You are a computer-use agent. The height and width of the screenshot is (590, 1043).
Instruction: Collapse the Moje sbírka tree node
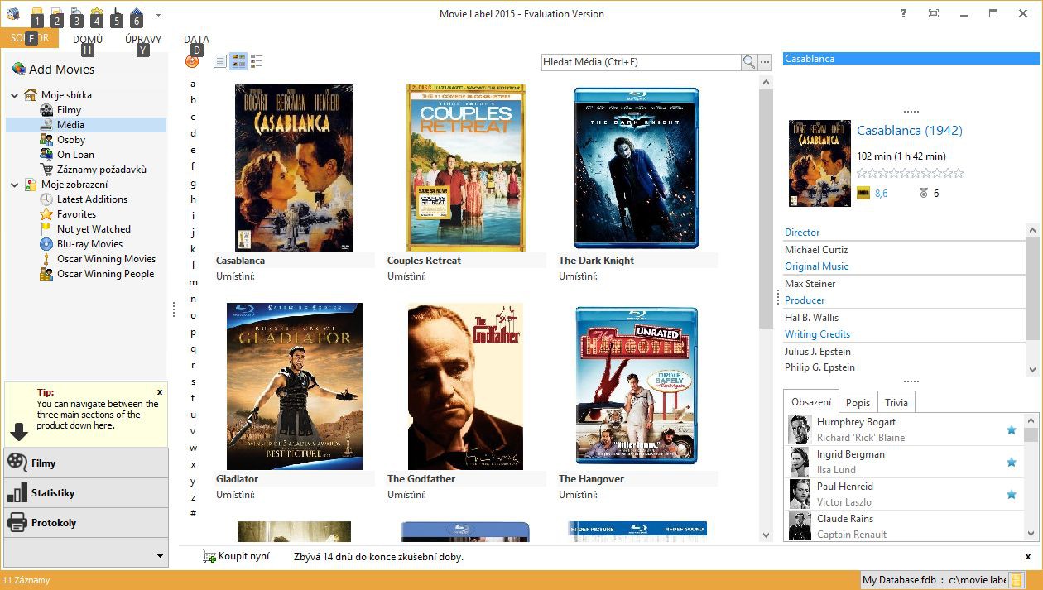15,95
